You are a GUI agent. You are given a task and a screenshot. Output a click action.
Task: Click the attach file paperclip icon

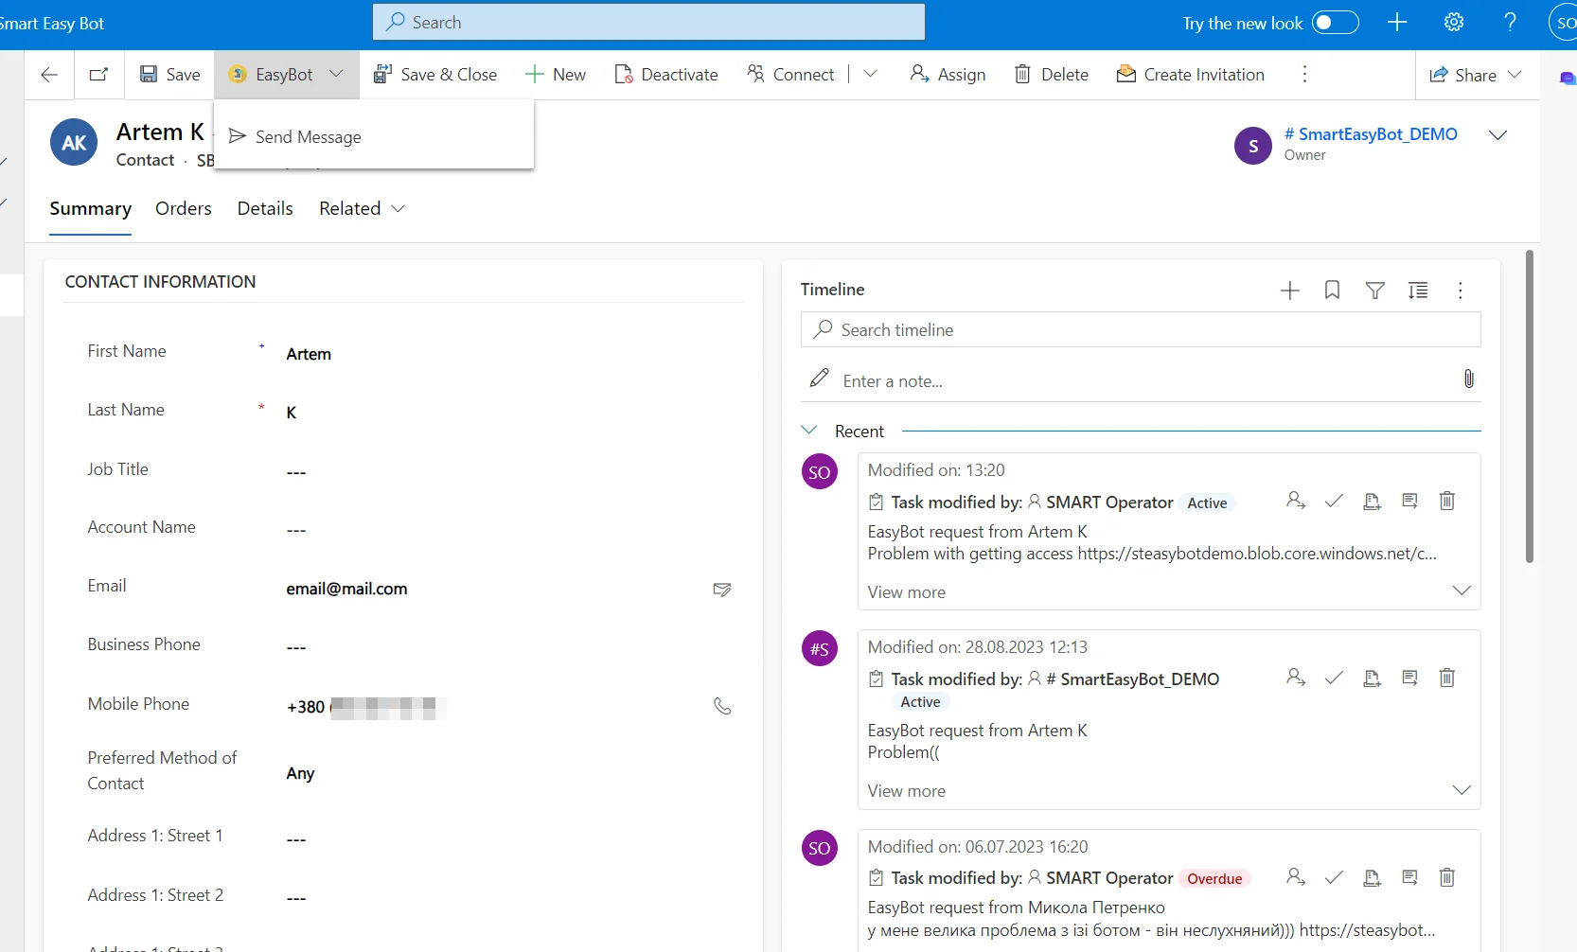(x=1468, y=379)
